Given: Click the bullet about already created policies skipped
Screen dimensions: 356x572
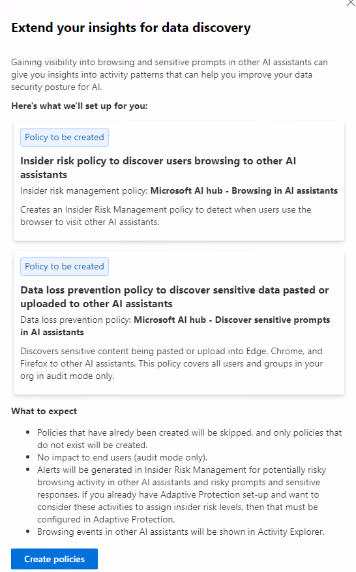Looking at the screenshot, I should tap(189, 439).
